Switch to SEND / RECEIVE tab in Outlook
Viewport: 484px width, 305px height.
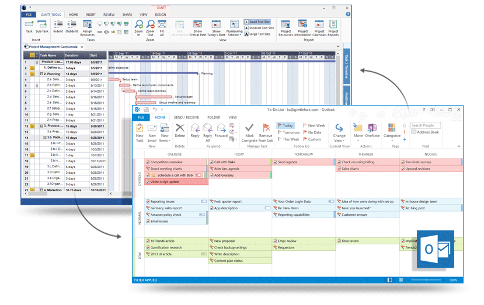(186, 117)
